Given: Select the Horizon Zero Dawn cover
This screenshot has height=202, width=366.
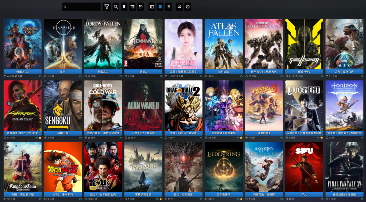Looking at the screenshot, I should (345, 106).
